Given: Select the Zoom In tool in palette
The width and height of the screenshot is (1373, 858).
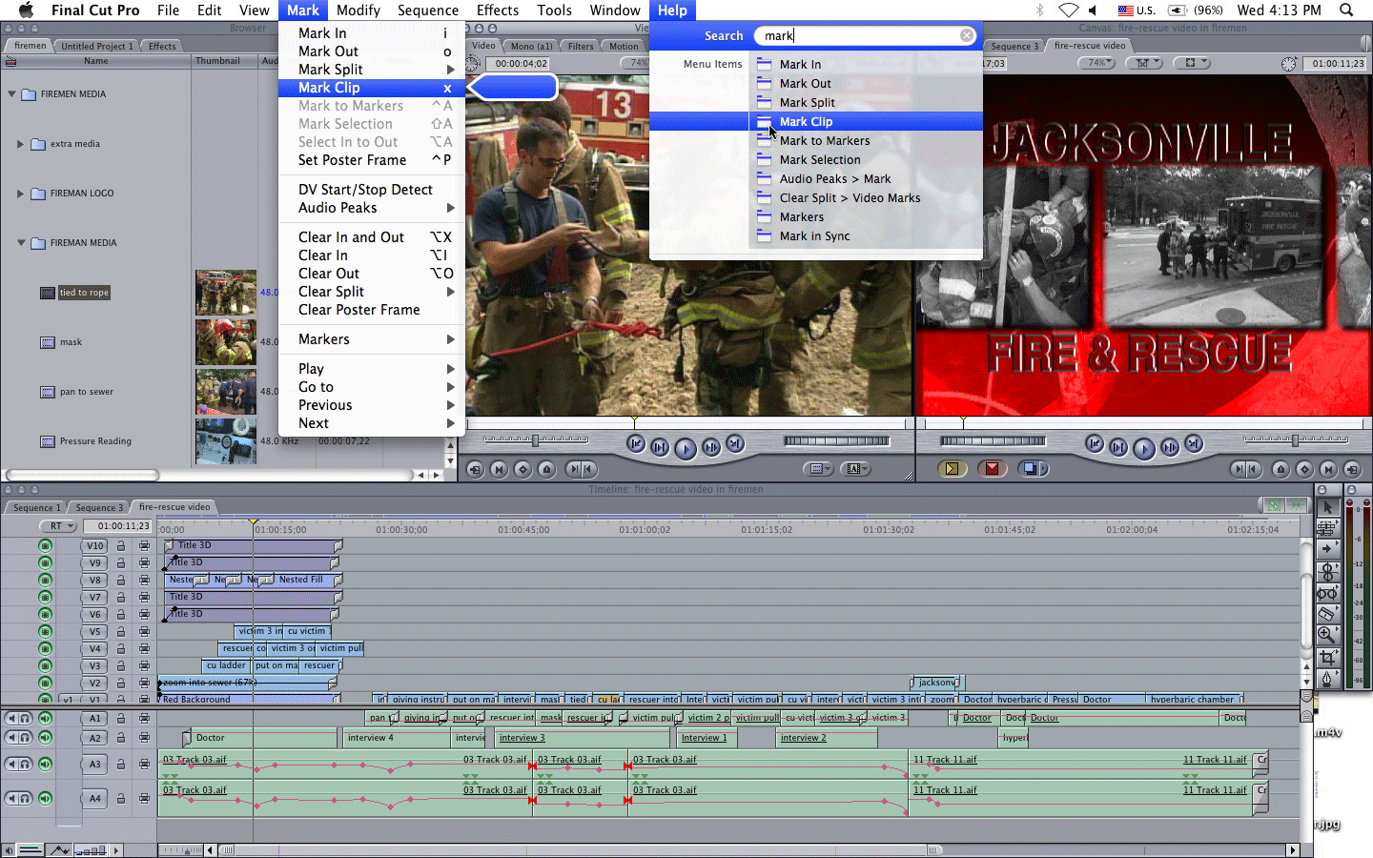Looking at the screenshot, I should tap(1326, 635).
